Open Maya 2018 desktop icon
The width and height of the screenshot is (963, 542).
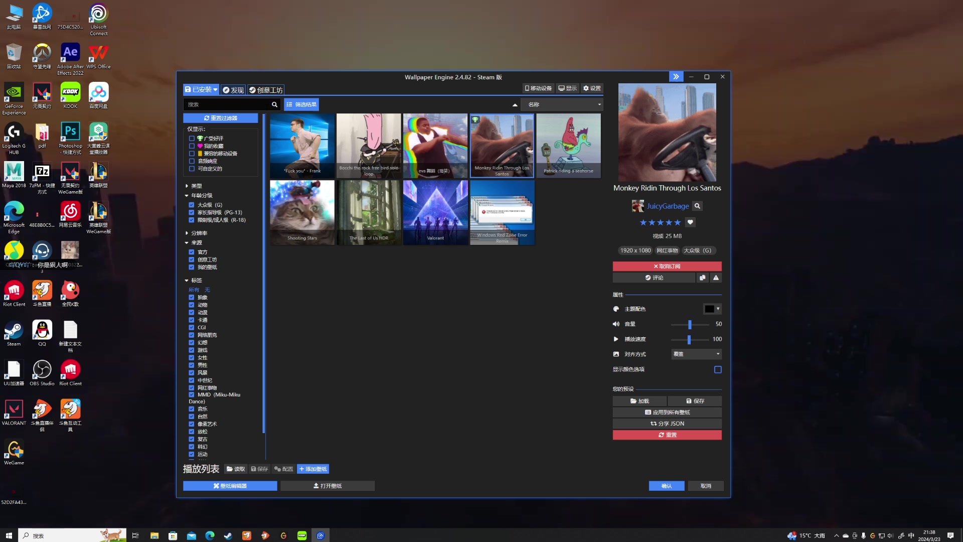14,175
